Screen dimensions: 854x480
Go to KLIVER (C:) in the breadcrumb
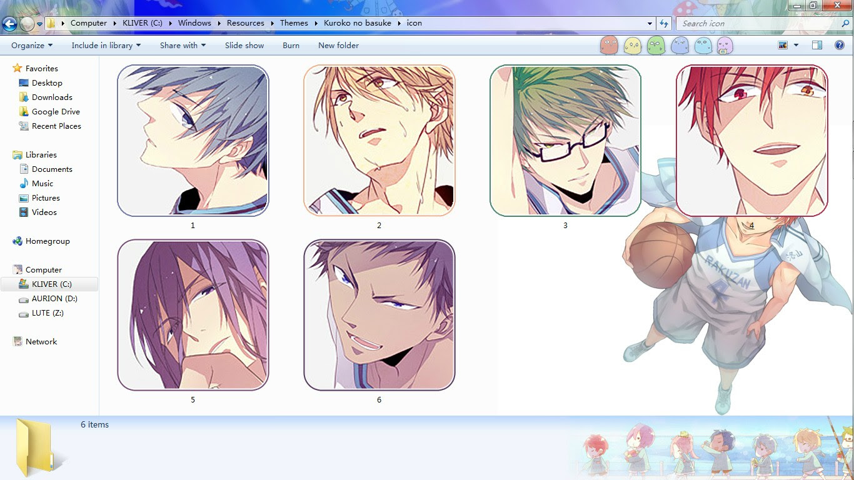pyautogui.click(x=143, y=23)
